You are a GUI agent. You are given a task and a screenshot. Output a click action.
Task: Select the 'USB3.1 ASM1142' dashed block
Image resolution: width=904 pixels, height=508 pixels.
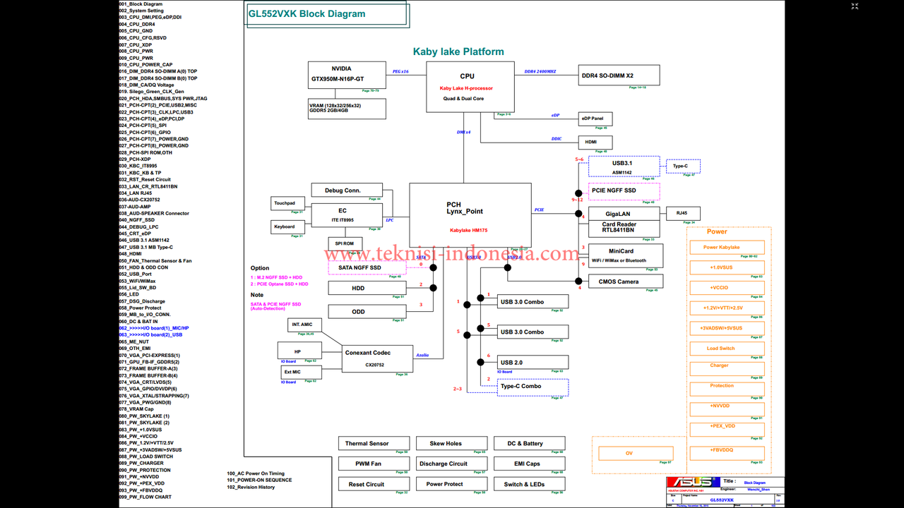[x=624, y=167]
